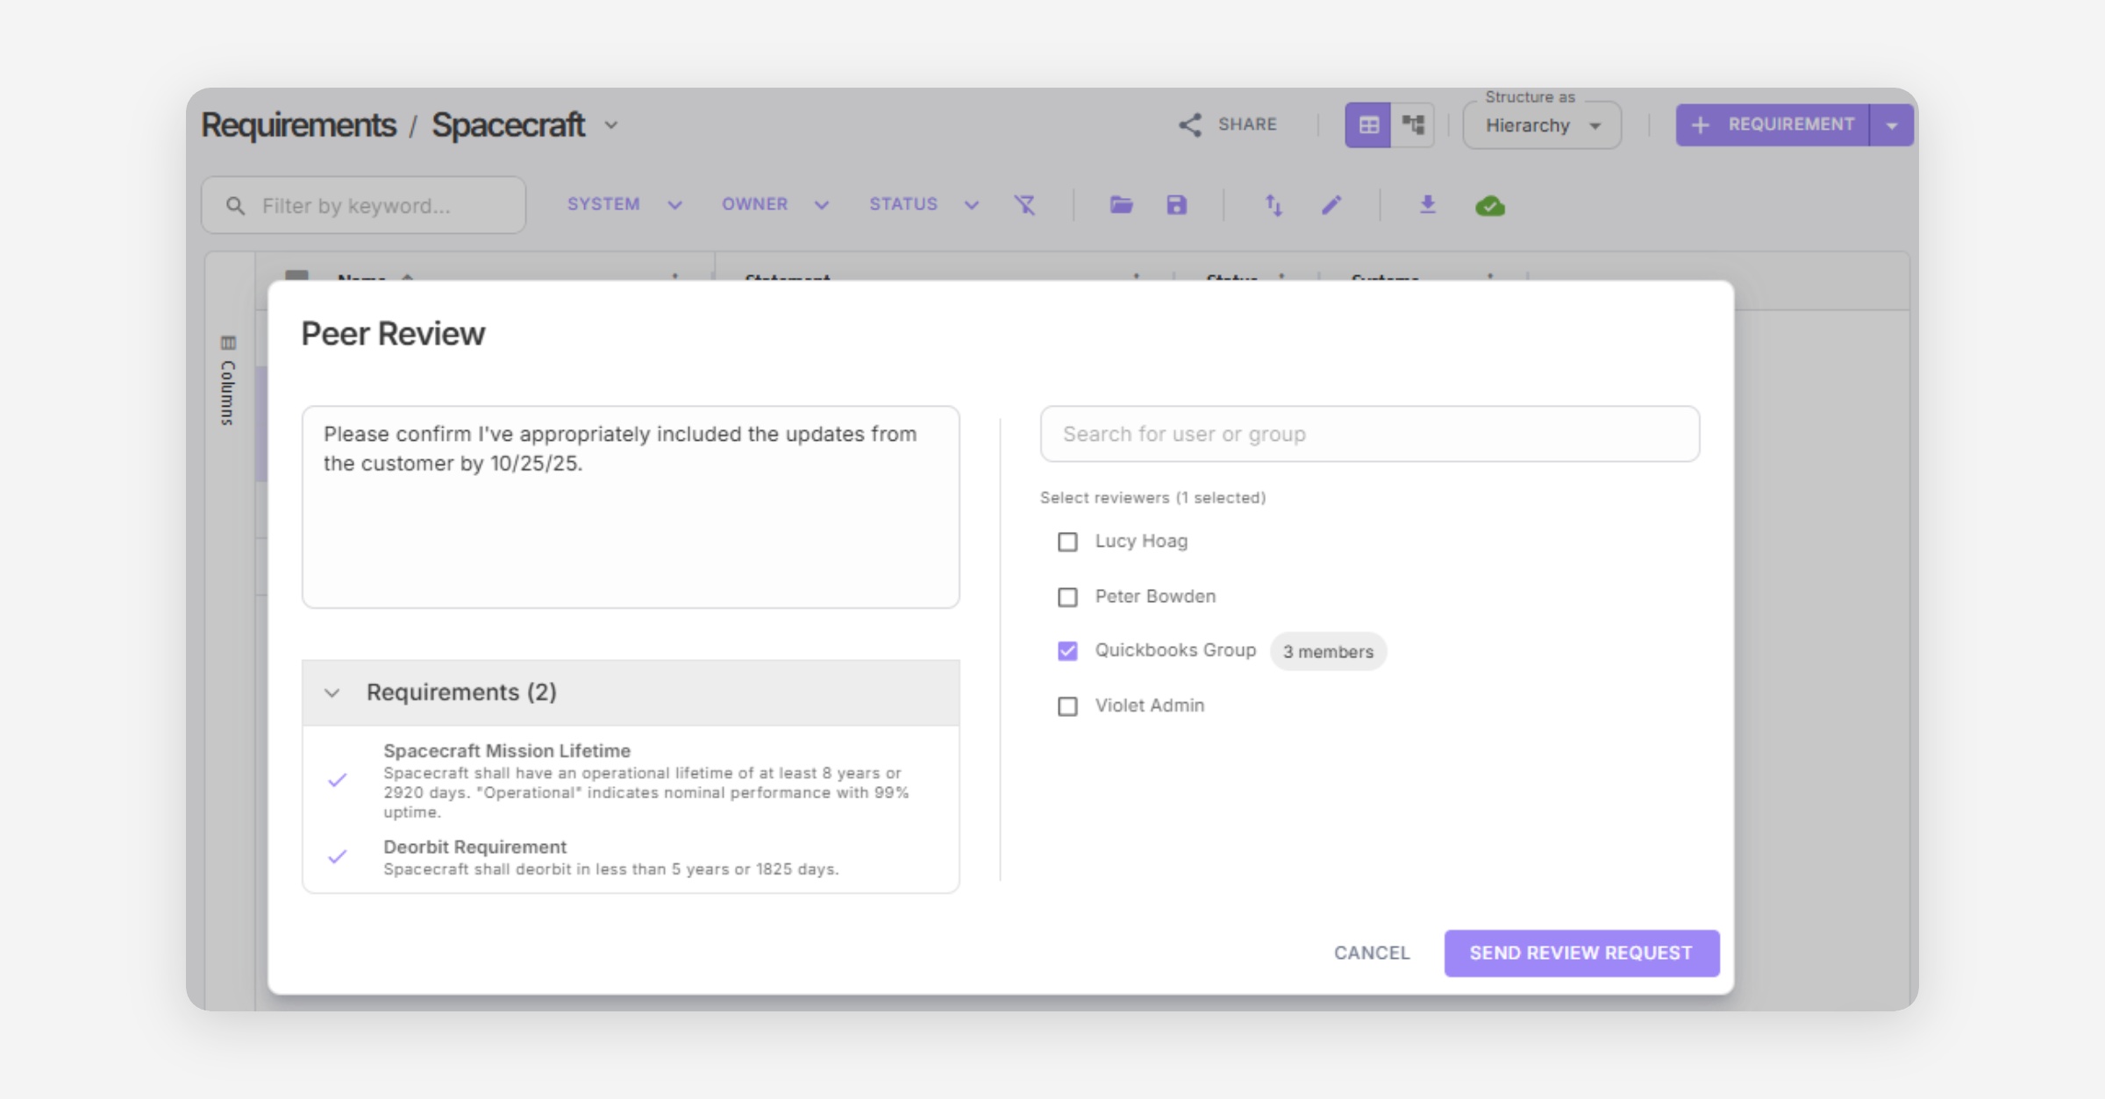Open dropdown arrow beside Requirement button
This screenshot has height=1099, width=2105.
1892,125
